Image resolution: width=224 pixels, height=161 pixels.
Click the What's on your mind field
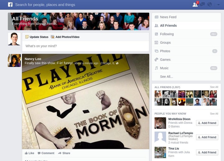[86, 46]
